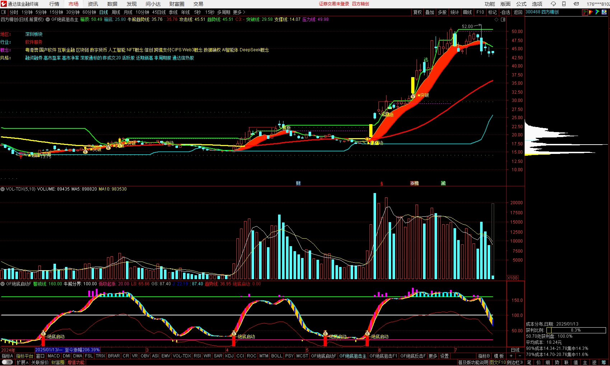Open the 版面 layout menu
The image size is (610, 366).
point(506,4)
